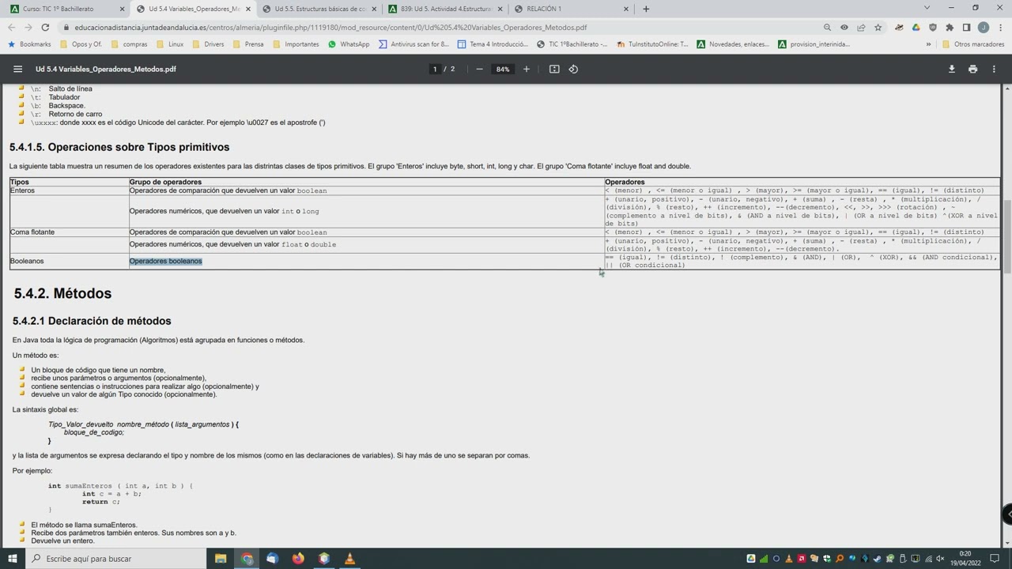Open TIC 1ºBachillerato bookmark
This screenshot has width=1012, height=569.
tap(572, 44)
